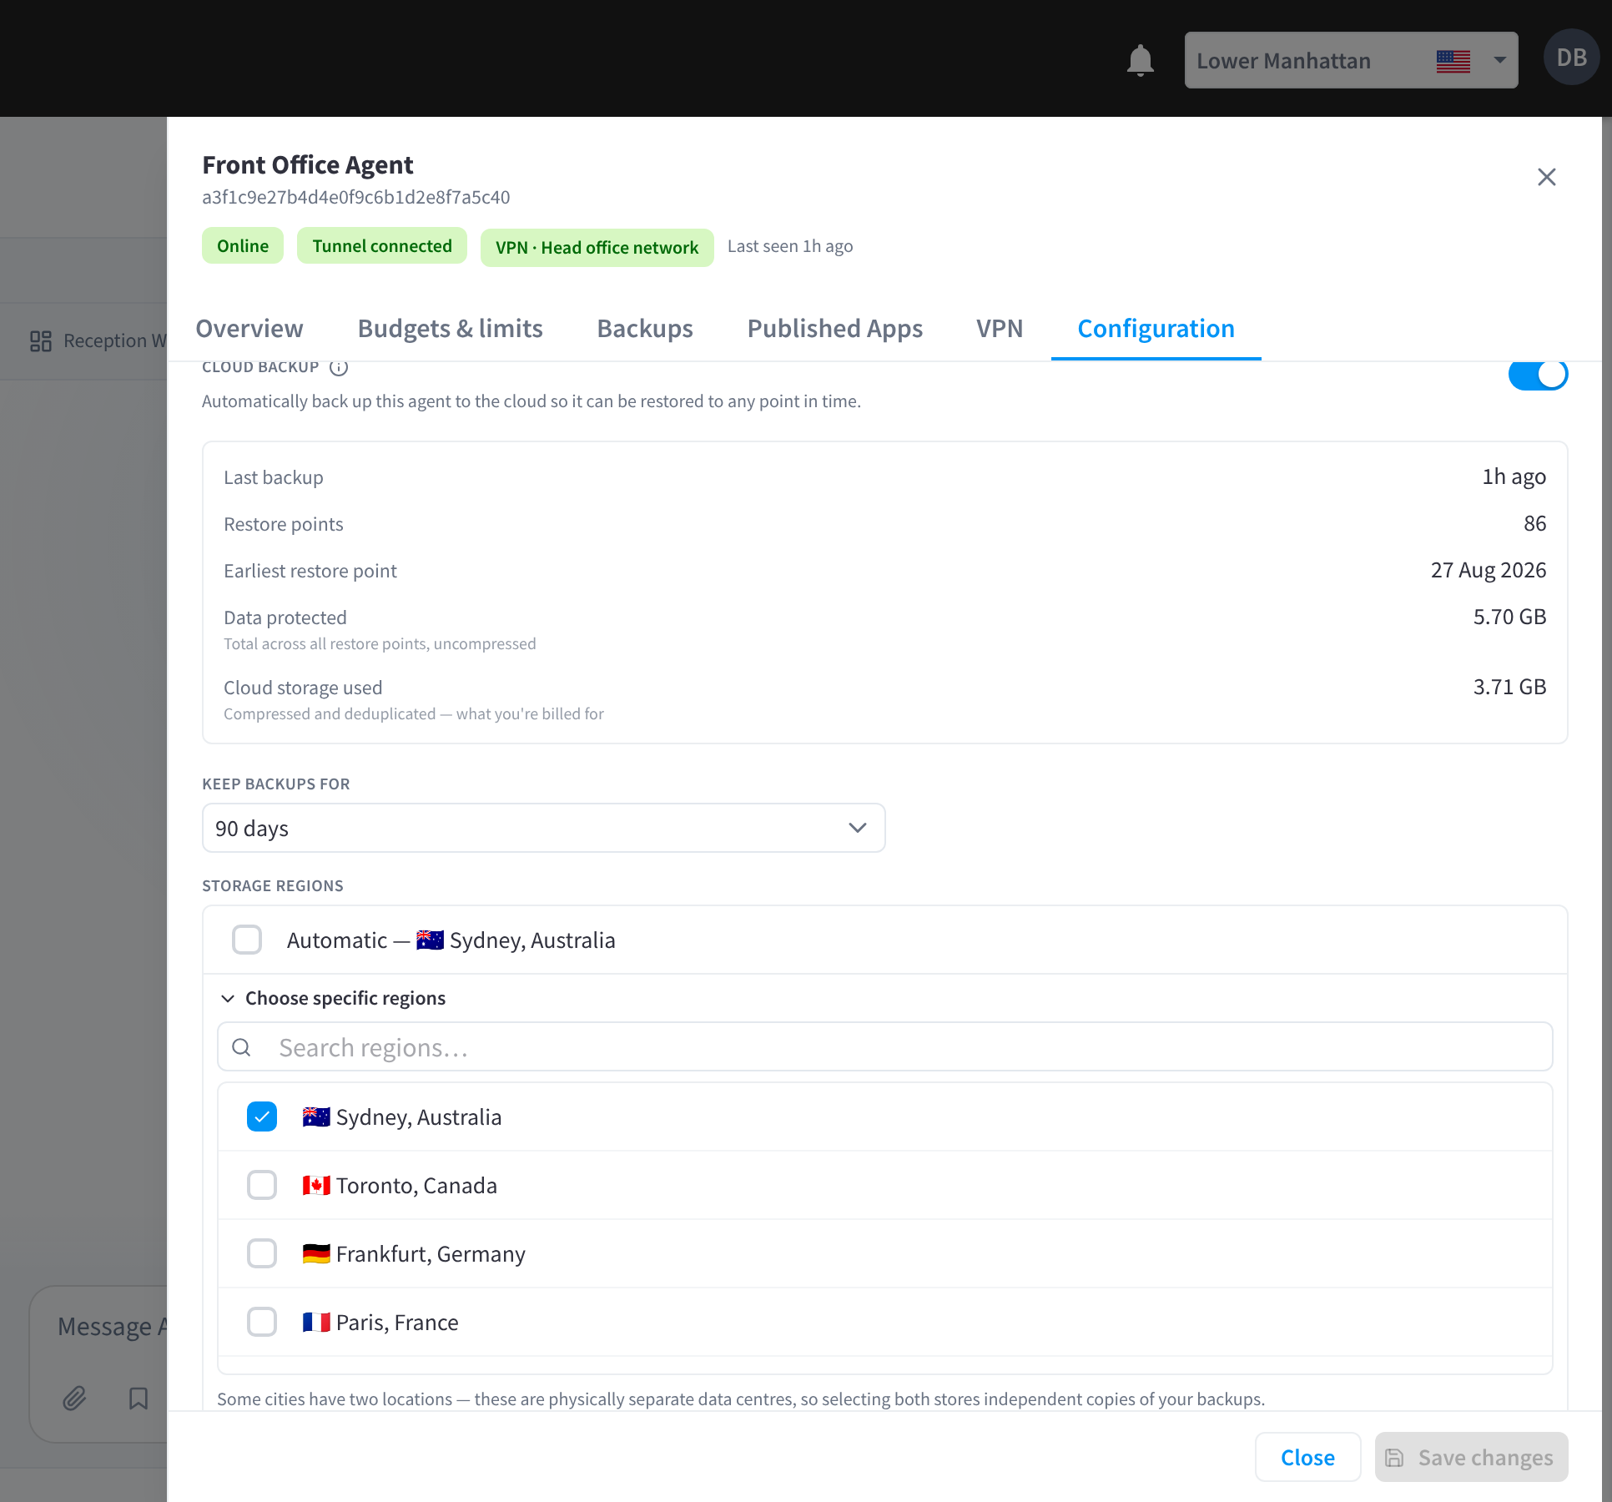Click the DB user avatar
Screen dimensions: 1612x1502
tap(1571, 58)
